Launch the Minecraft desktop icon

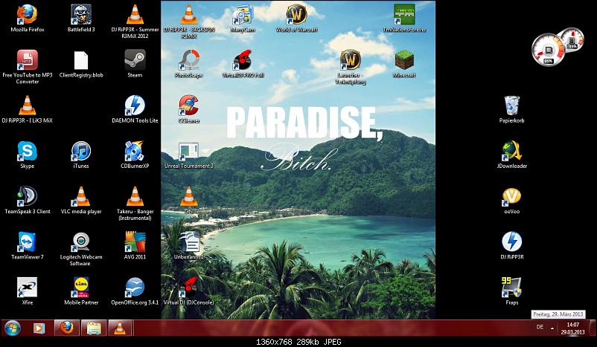(x=404, y=61)
